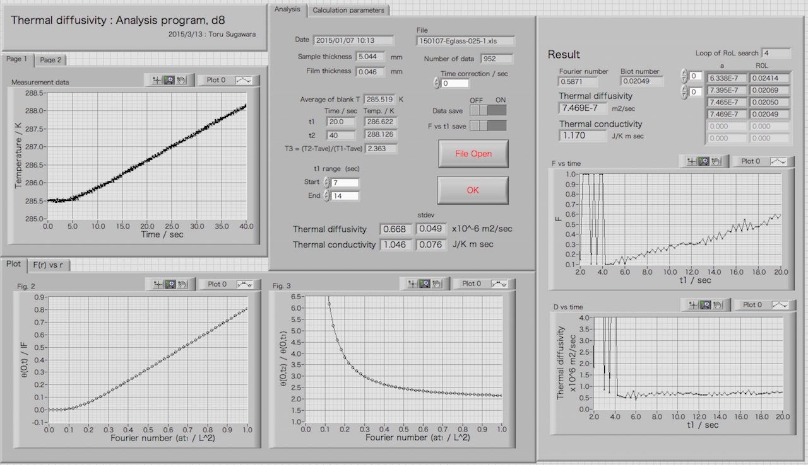Activate pan hand tool on F vs time graph
808x465 pixels.
click(716, 161)
